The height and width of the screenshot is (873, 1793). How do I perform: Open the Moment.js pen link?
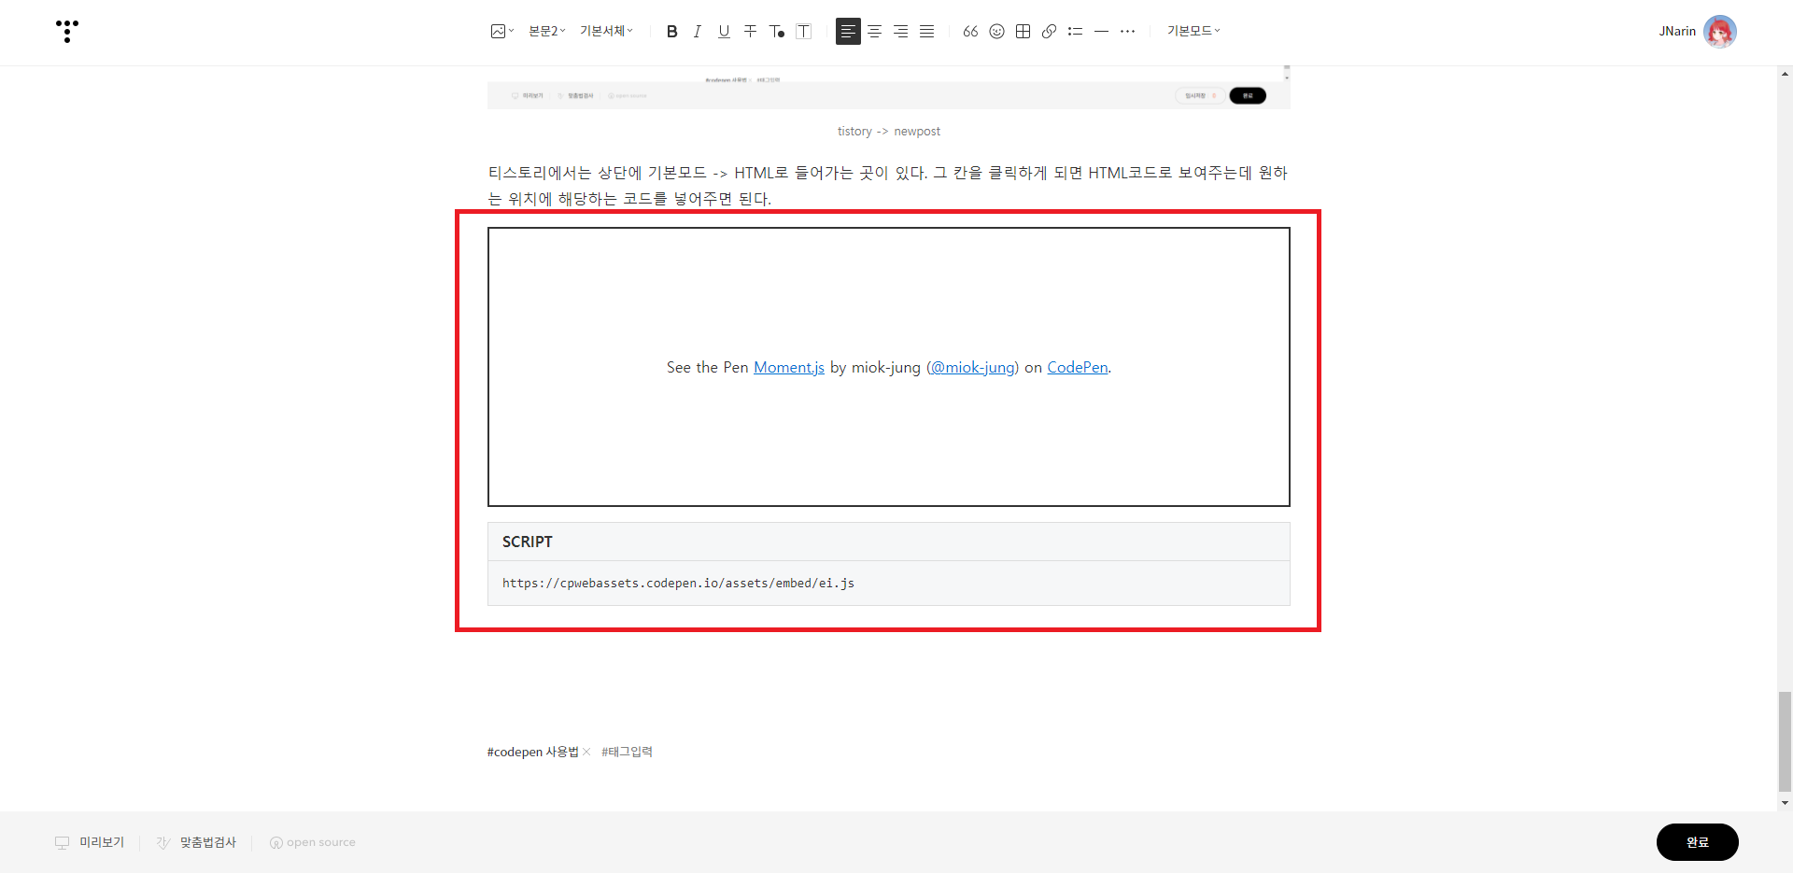pos(789,367)
